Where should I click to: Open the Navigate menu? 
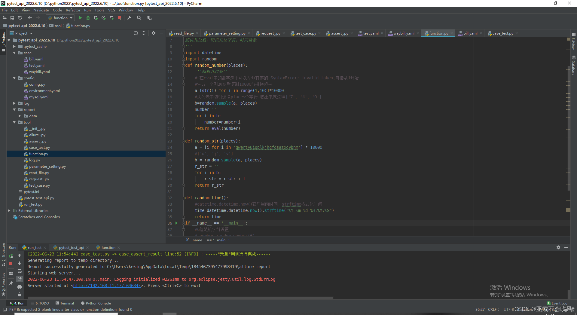point(41,10)
